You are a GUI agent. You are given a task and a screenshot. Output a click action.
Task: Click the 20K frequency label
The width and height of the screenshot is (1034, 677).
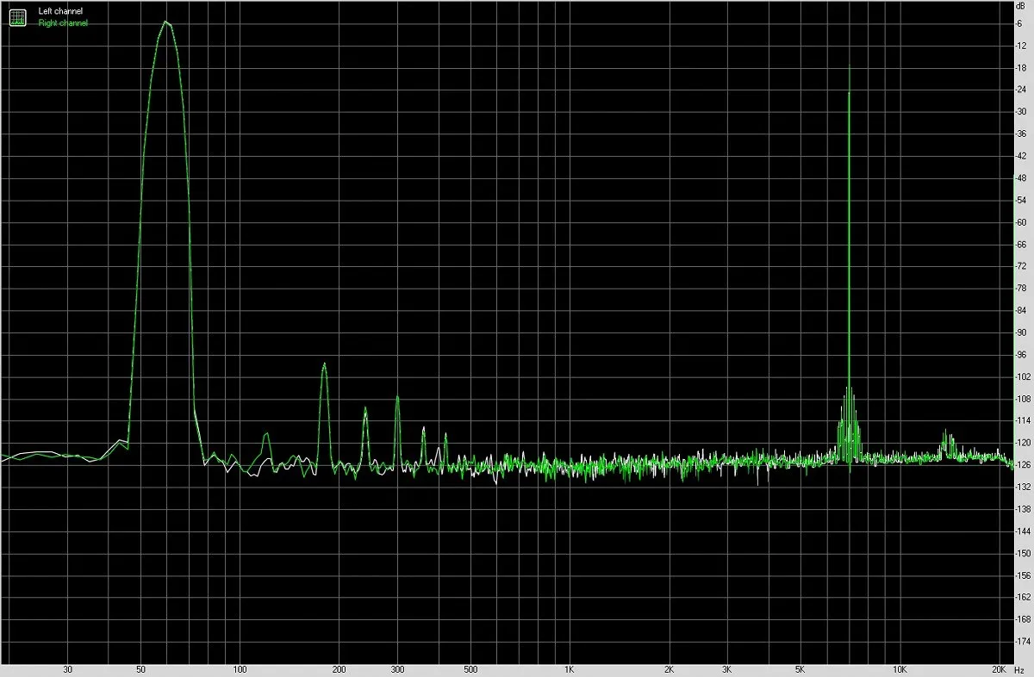999,669
